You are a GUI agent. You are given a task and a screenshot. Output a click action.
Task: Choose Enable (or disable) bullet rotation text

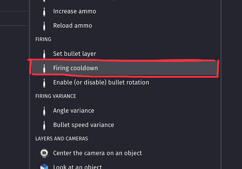tap(101, 83)
